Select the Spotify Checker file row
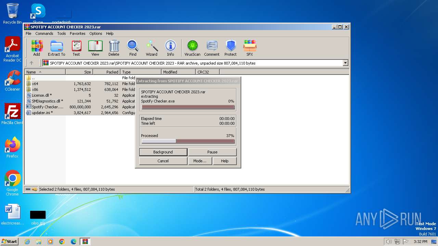438x246 pixels. pos(80,107)
